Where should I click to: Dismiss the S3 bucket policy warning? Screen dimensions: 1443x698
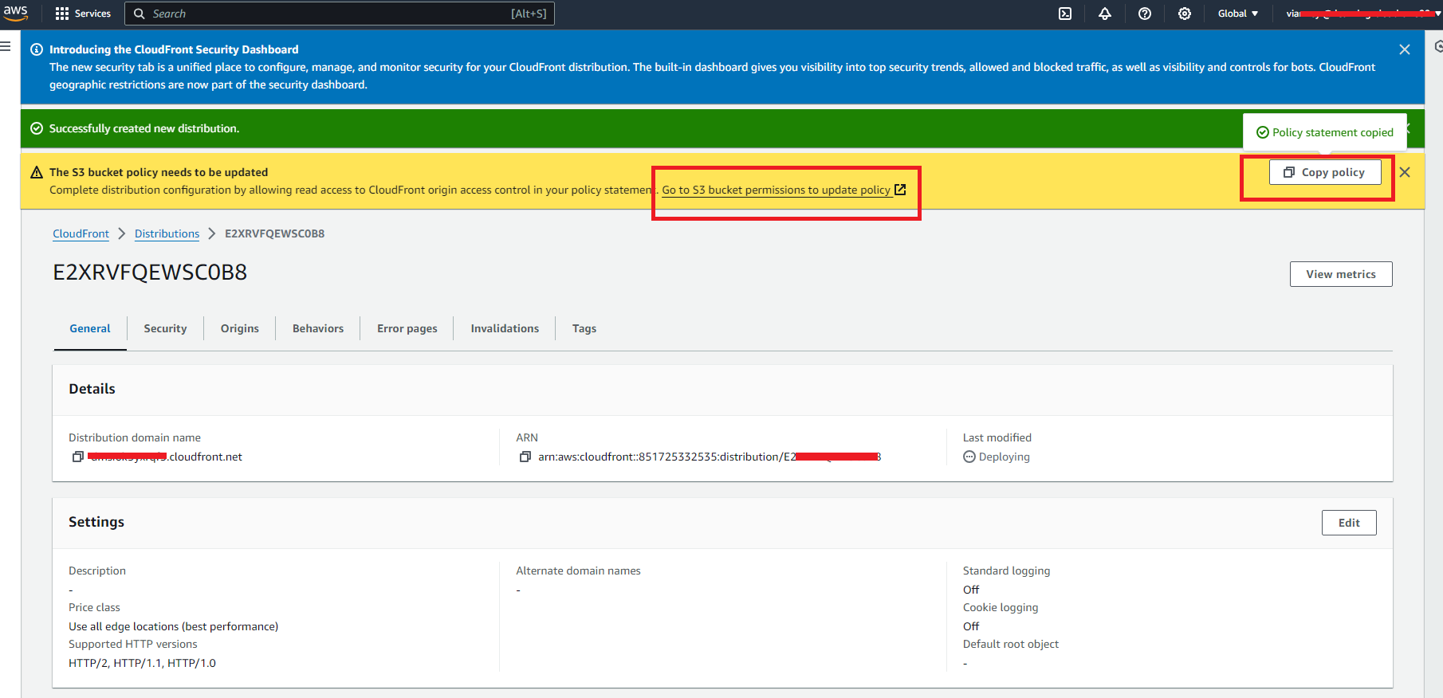pyautogui.click(x=1405, y=172)
